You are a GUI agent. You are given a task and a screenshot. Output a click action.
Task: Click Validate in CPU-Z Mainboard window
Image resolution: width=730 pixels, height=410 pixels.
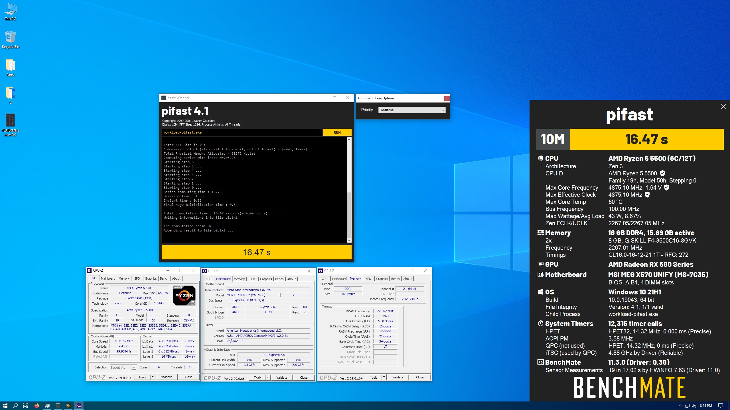[x=282, y=378]
